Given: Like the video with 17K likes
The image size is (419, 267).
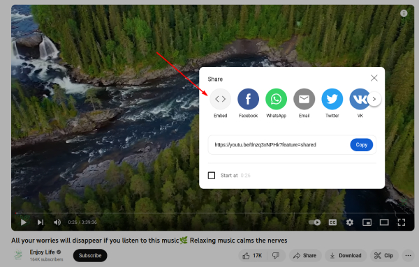Looking at the screenshot, I should tap(252, 256).
